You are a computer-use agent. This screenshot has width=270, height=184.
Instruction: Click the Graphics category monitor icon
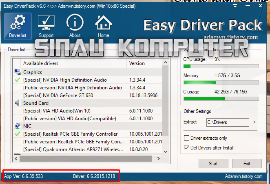tap(17, 72)
